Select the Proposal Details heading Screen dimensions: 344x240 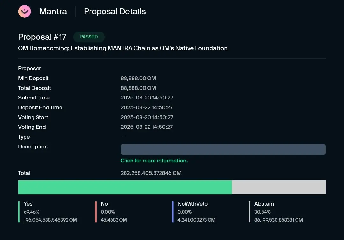(x=115, y=11)
